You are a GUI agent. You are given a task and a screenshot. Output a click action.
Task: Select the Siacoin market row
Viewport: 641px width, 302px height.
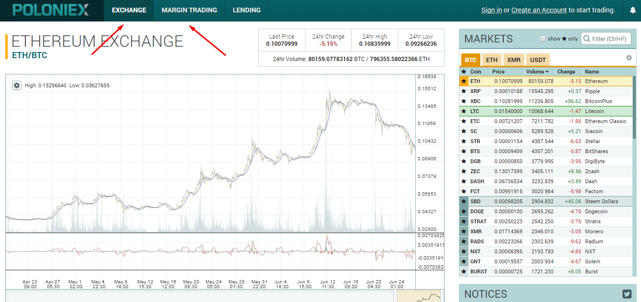(x=546, y=131)
